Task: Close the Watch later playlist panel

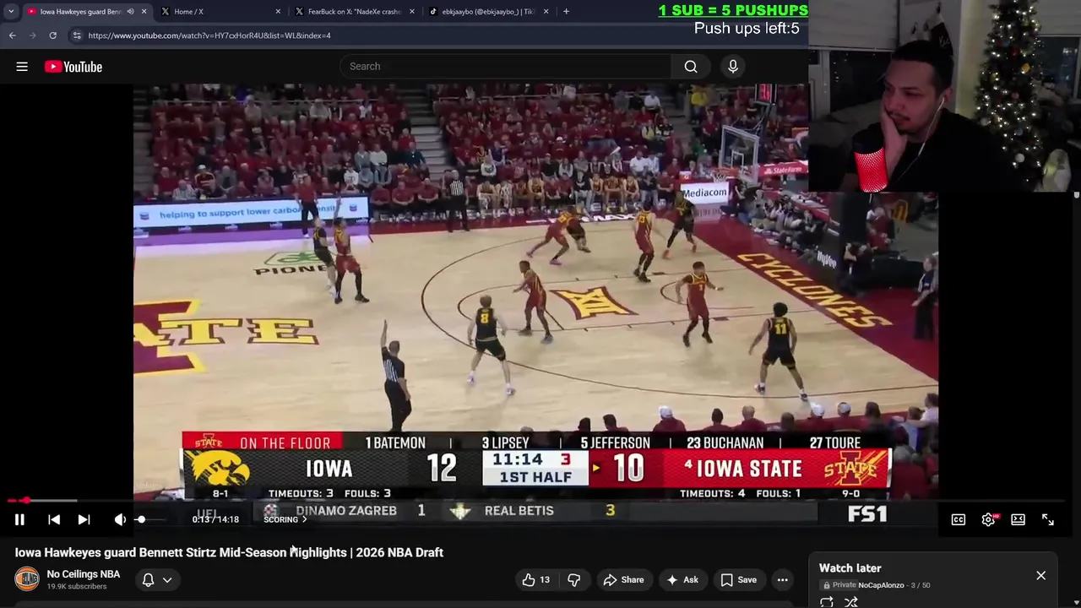Action: (x=1040, y=575)
